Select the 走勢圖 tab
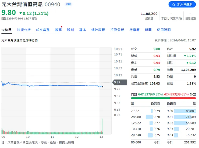 coord(6,30)
